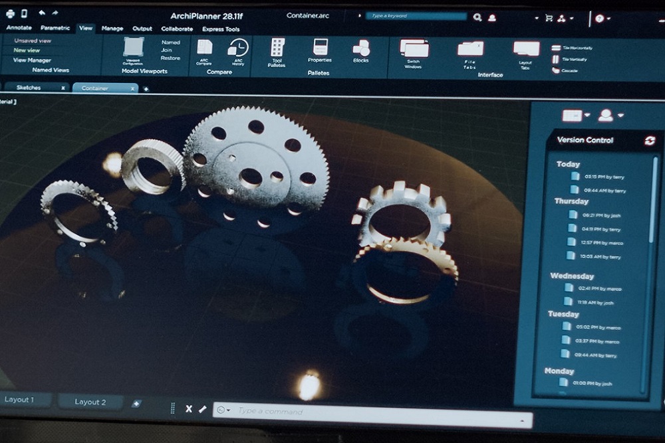This screenshot has width=665, height=443.
Task: Open the Parametric ribbon tab
Action: [x=55, y=29]
